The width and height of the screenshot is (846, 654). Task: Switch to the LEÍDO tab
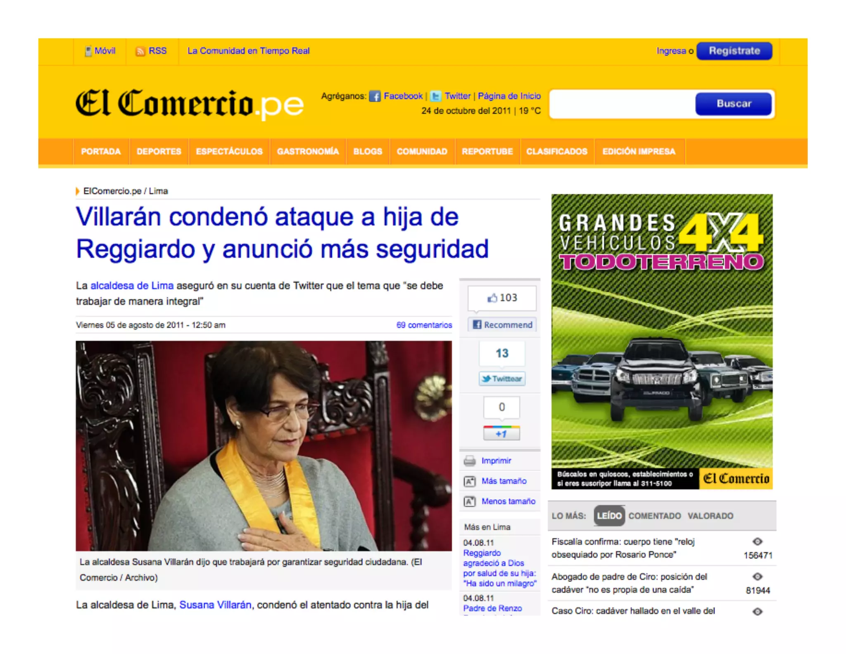pos(609,516)
